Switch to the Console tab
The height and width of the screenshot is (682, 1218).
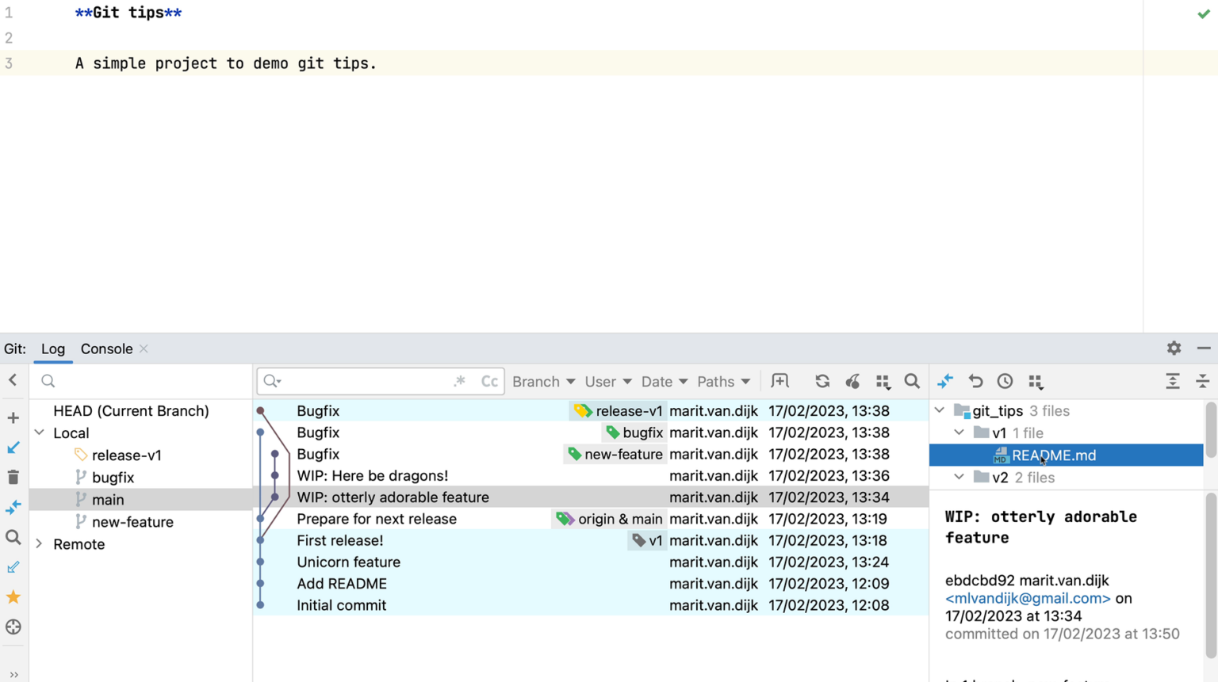pos(106,349)
